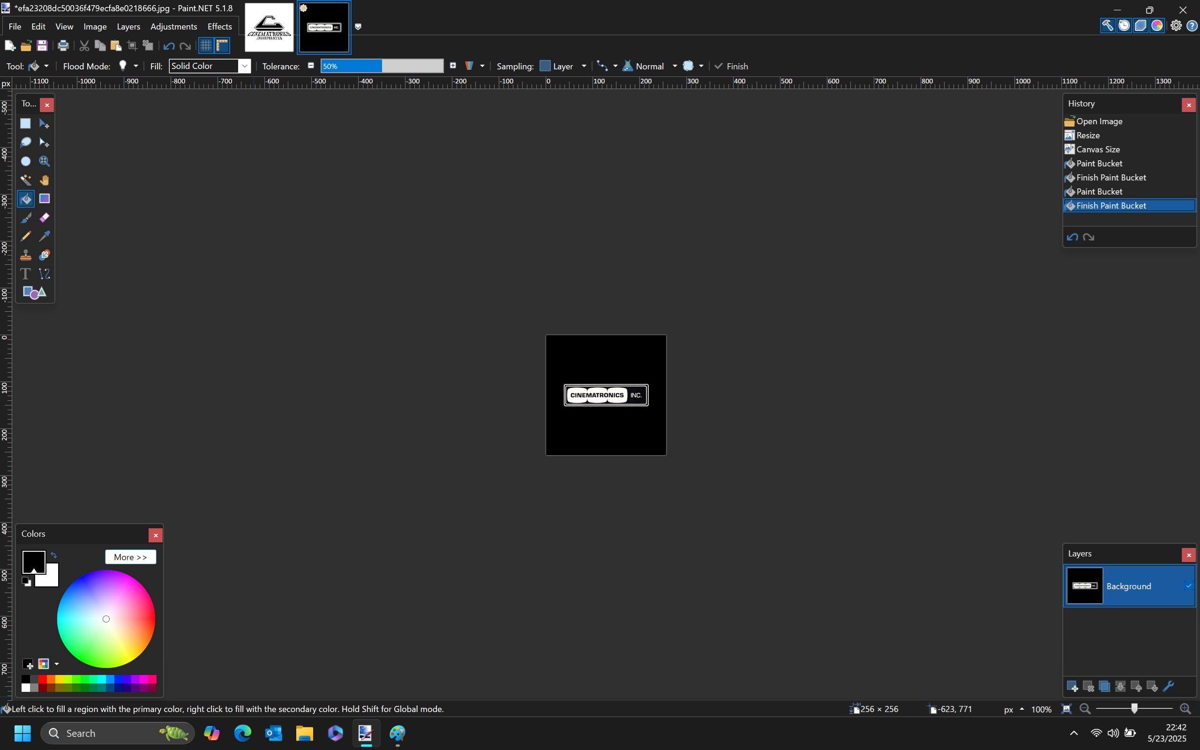1200x750 pixels.
Task: Select the Ellipse Select tool
Action: point(25,161)
